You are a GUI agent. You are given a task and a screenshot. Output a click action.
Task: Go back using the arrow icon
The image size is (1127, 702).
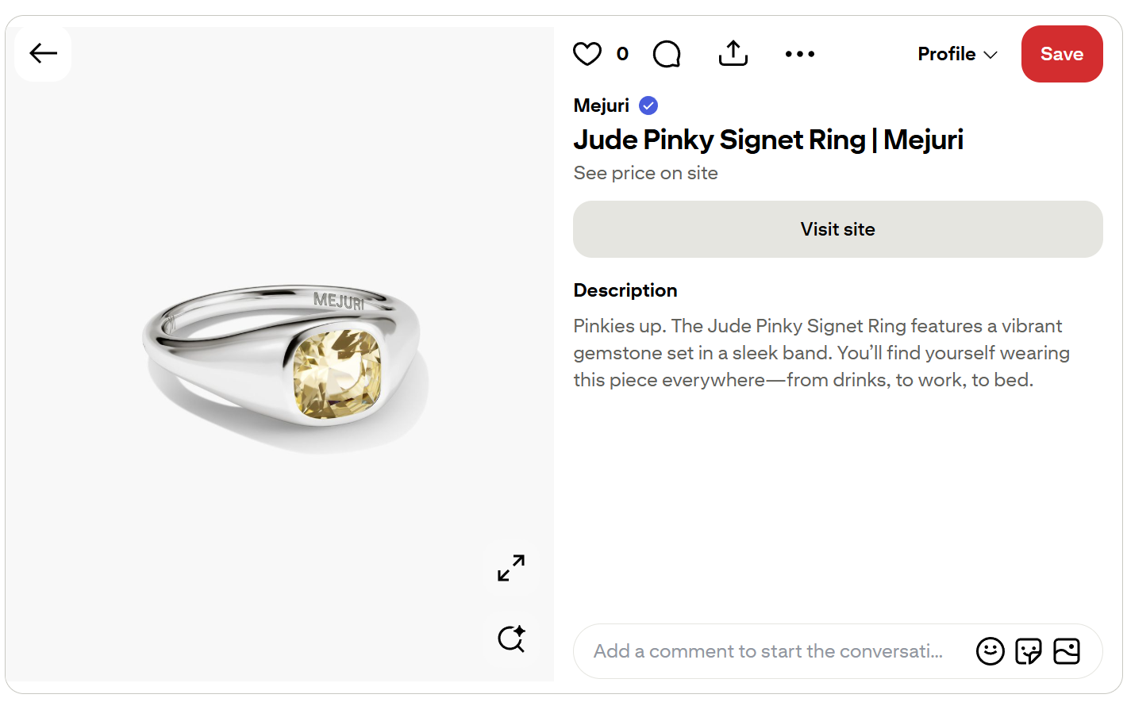click(42, 53)
